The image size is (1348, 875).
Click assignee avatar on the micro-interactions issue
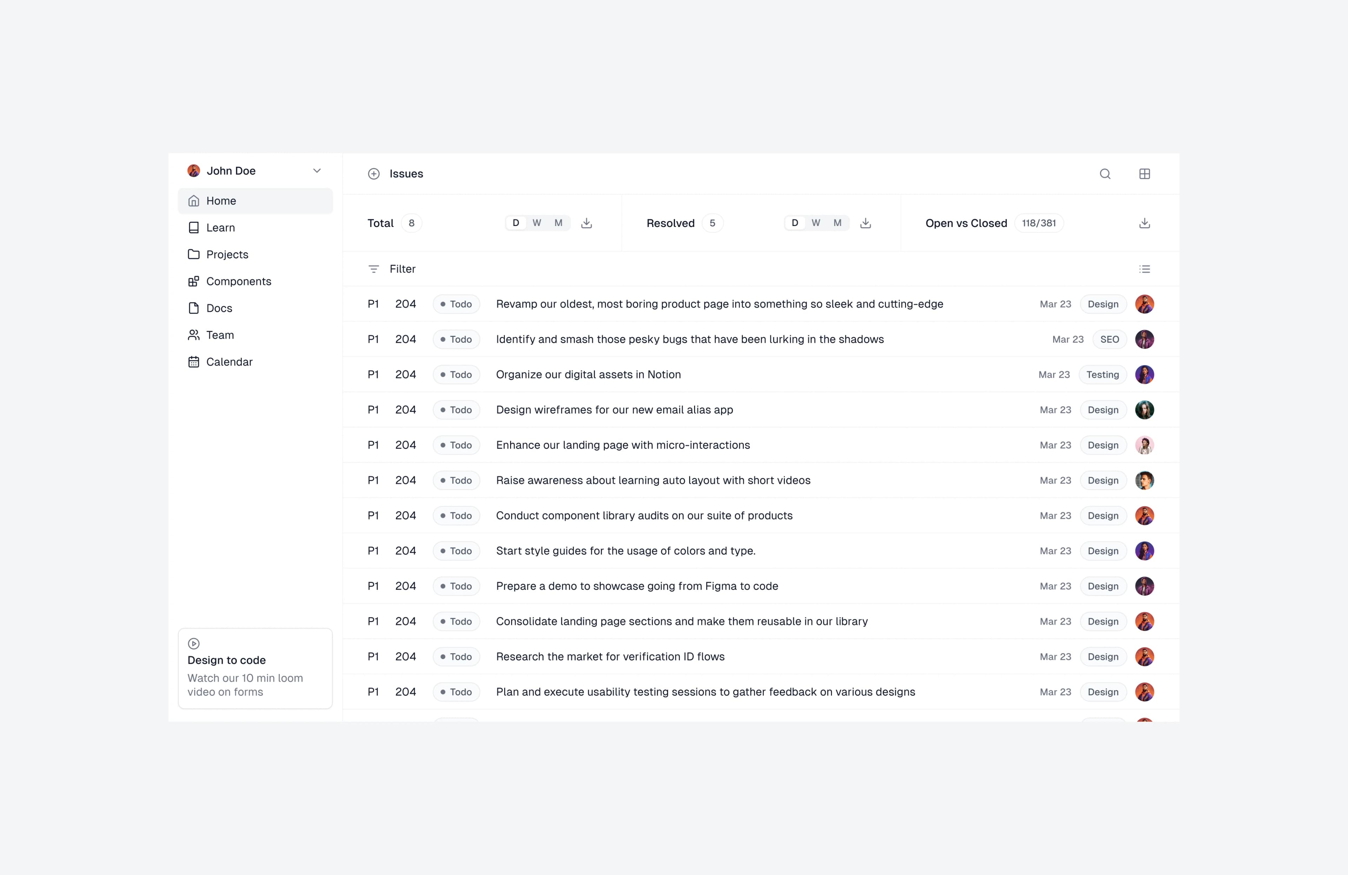click(1145, 445)
